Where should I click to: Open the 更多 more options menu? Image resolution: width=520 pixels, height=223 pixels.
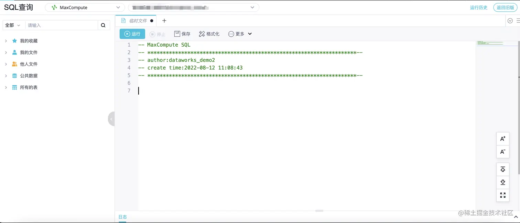pyautogui.click(x=240, y=34)
